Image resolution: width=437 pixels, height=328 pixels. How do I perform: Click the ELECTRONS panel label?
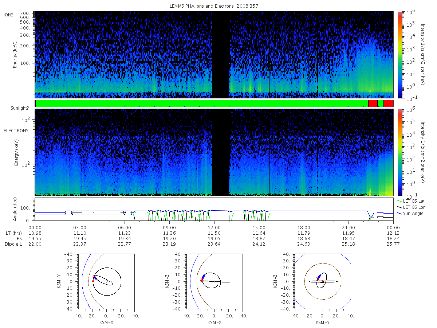tap(16, 130)
